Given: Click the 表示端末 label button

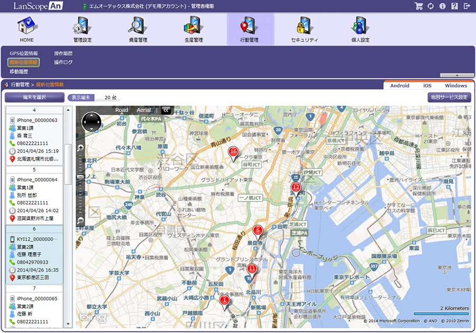Looking at the screenshot, I should 81,97.
